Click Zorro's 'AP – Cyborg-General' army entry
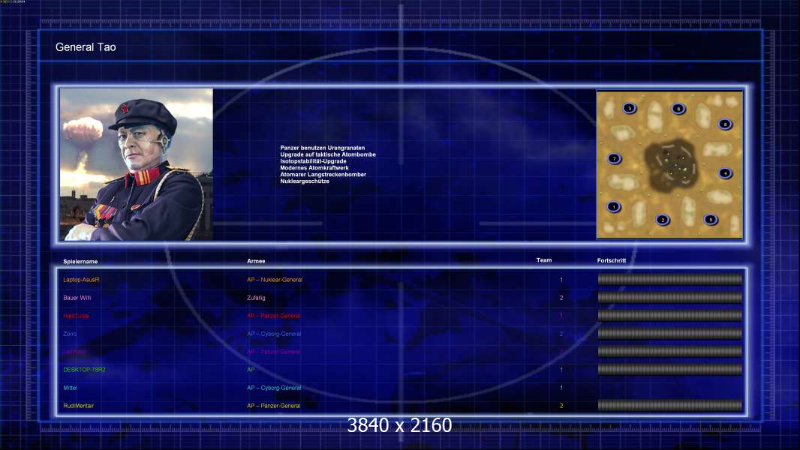This screenshot has height=450, width=800. (274, 334)
